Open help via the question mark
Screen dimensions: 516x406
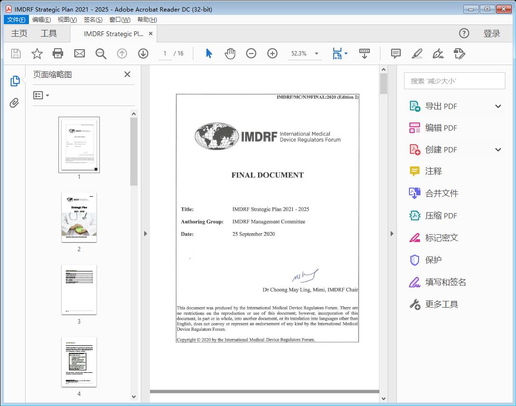[x=464, y=33]
